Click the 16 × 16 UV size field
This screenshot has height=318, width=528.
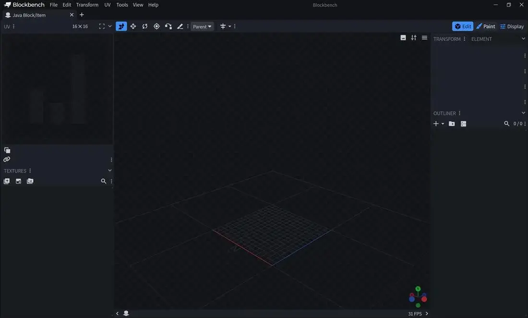coord(80,26)
